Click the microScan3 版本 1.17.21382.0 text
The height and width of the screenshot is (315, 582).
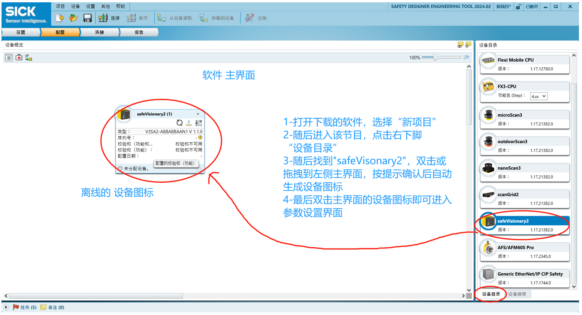click(x=526, y=124)
